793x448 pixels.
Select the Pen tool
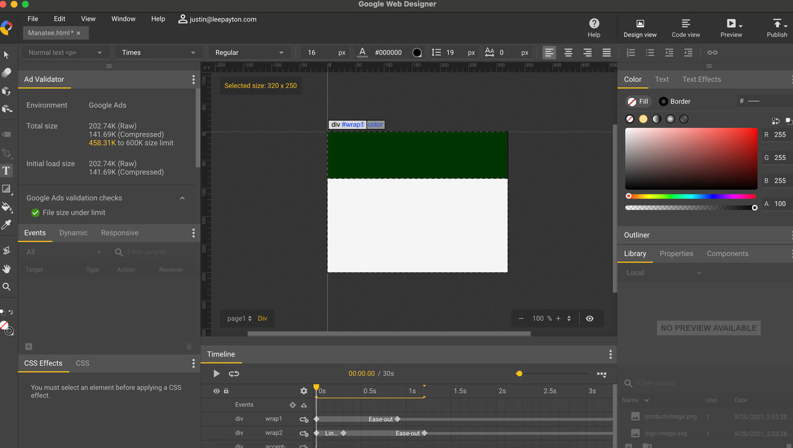coord(7,153)
